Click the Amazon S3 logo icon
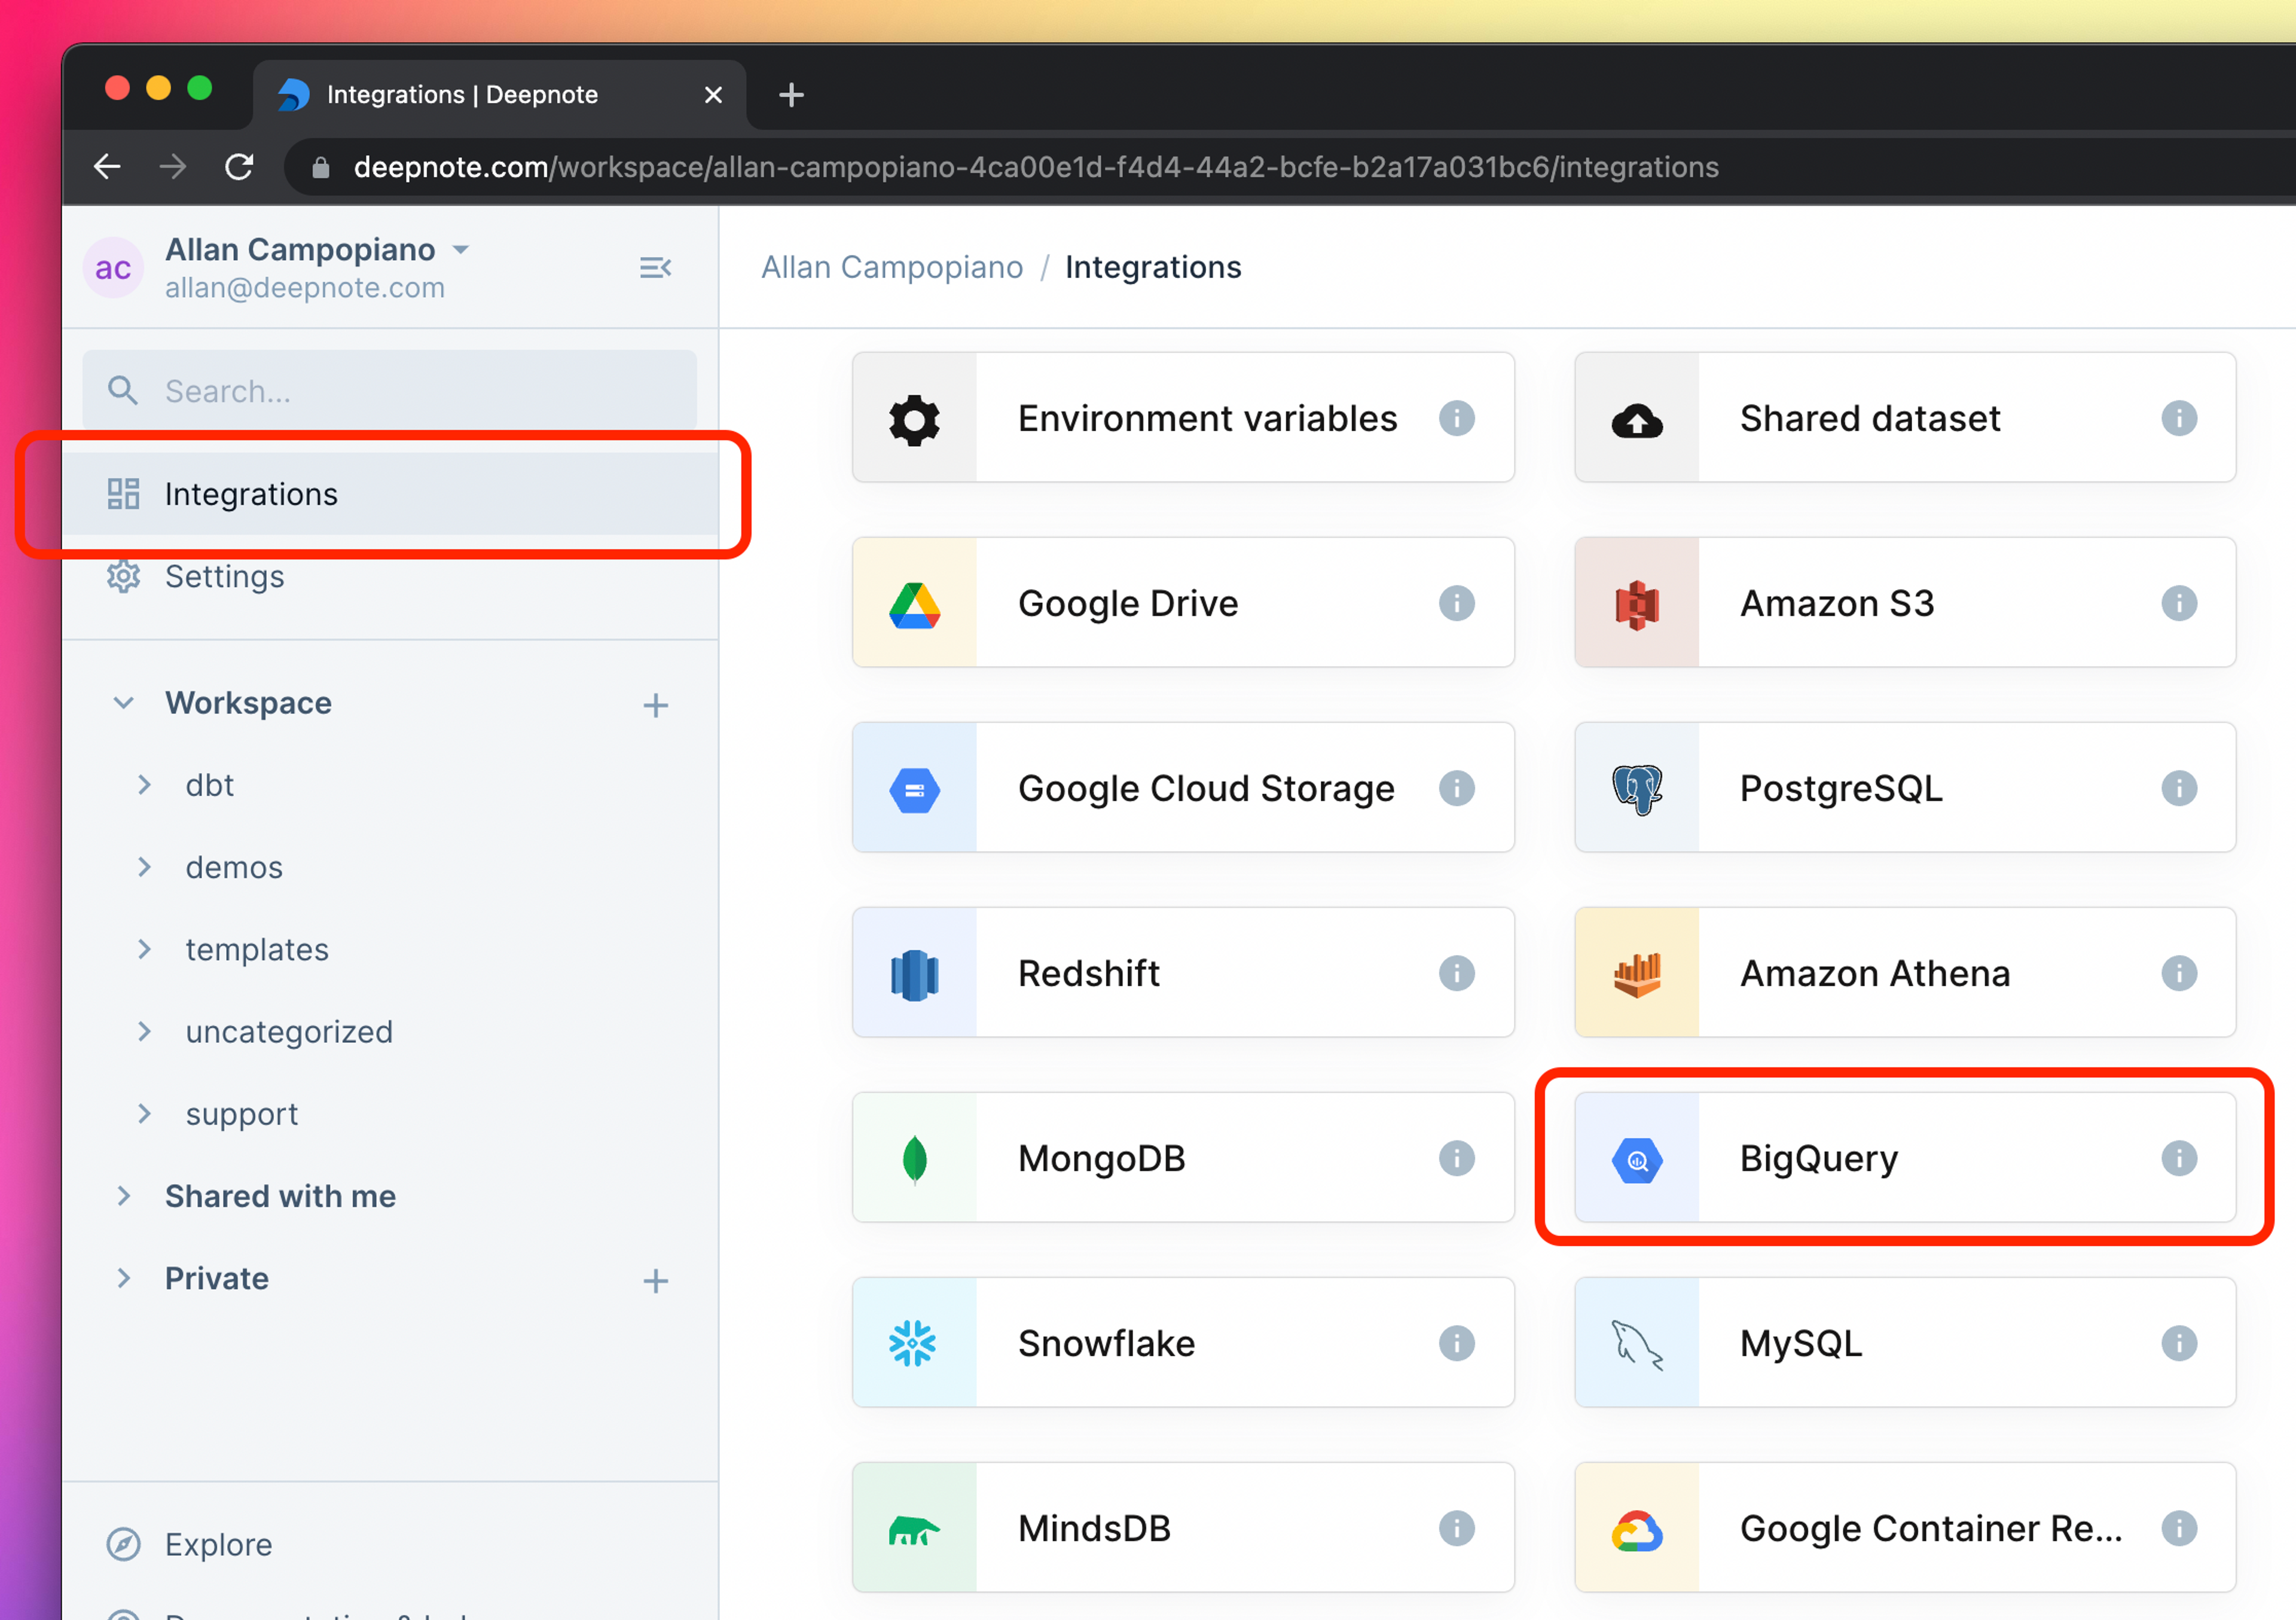Viewport: 2296px width, 1620px height. 1636,604
